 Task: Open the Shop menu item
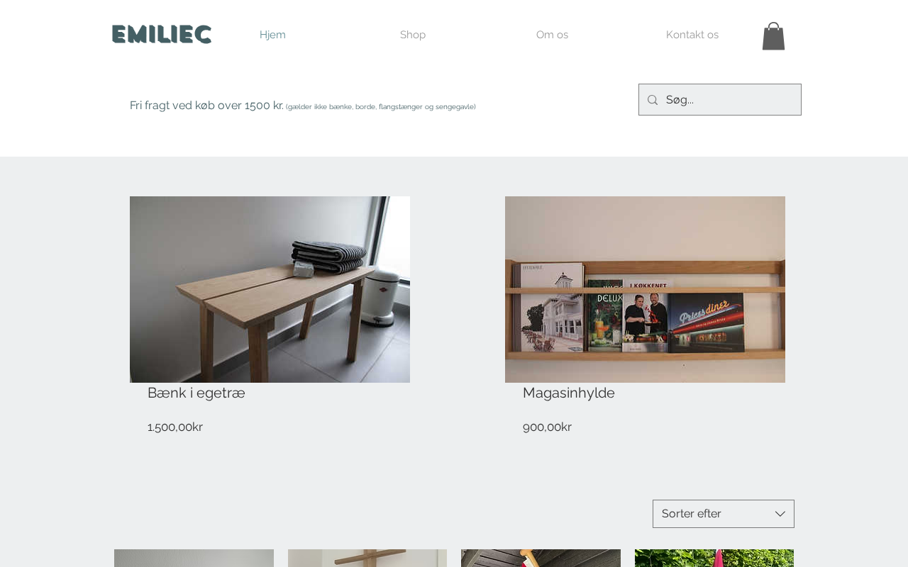pyautogui.click(x=413, y=35)
